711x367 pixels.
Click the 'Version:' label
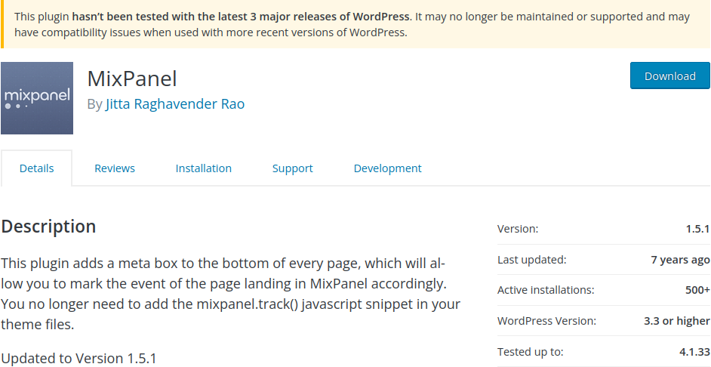point(518,229)
